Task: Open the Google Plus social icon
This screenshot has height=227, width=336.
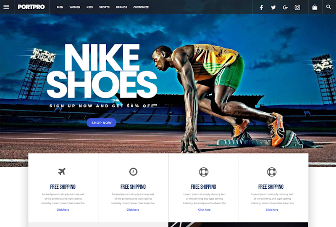Action: pos(285,8)
